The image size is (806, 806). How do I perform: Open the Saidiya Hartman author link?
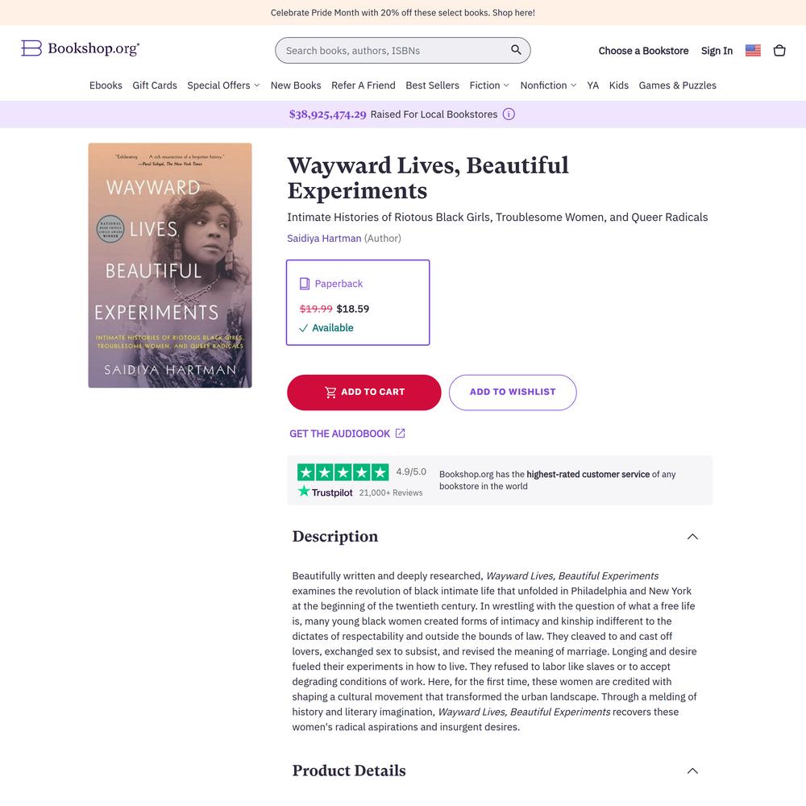pos(324,238)
